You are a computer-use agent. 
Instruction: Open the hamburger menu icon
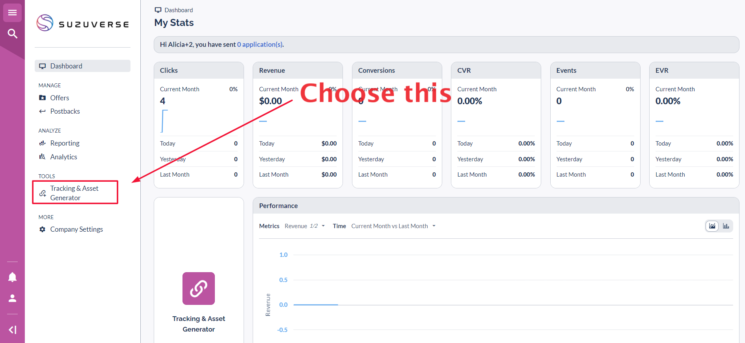click(12, 13)
